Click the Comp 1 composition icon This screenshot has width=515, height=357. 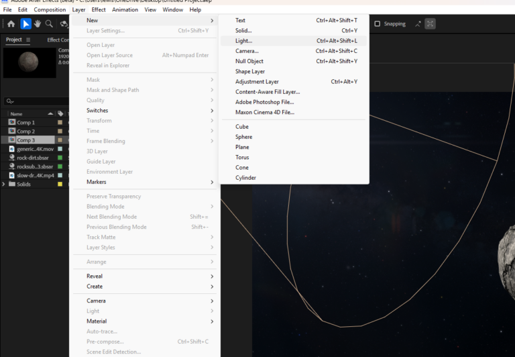(12, 122)
